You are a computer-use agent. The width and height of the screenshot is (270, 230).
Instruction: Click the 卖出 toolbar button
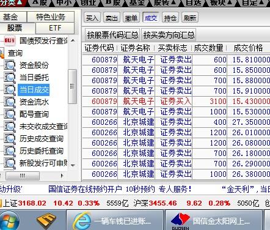pos(112,18)
